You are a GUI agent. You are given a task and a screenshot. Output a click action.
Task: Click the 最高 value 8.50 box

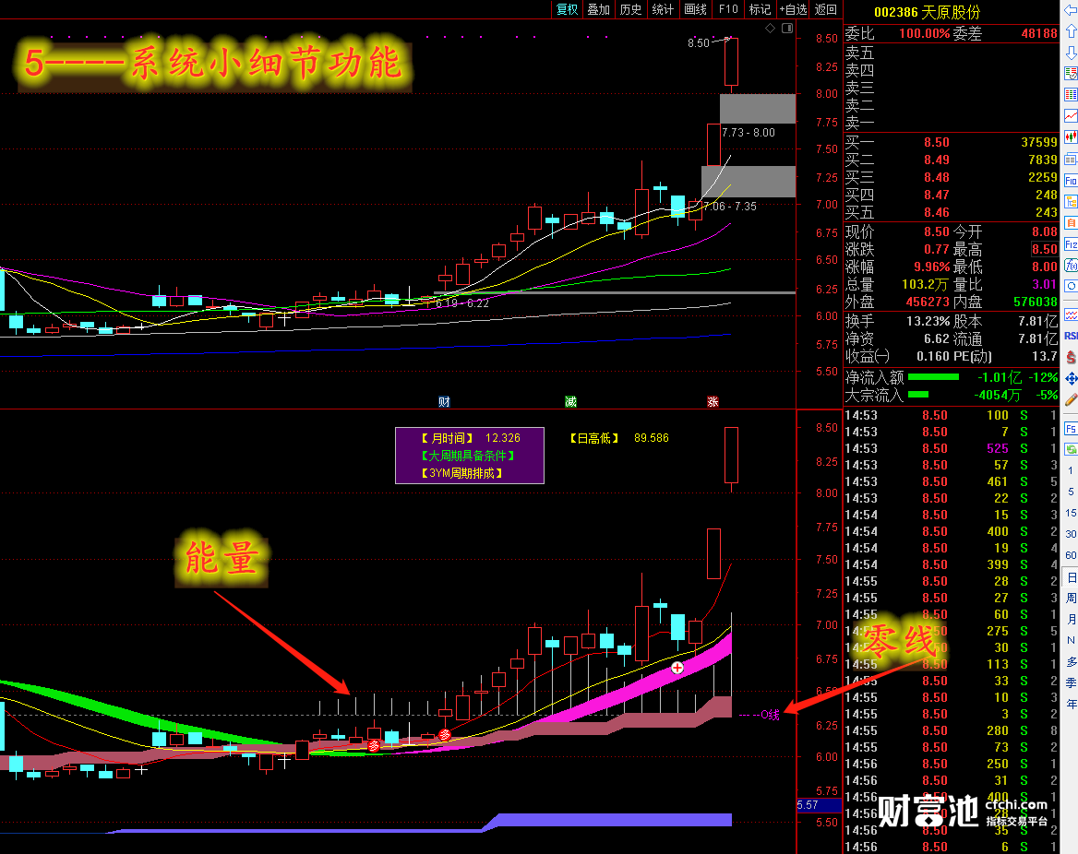tap(1045, 249)
